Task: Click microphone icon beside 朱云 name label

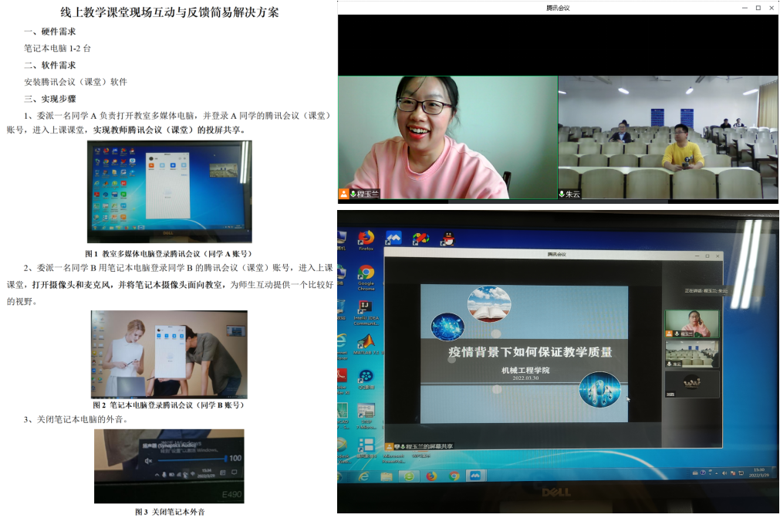Action: click(562, 194)
